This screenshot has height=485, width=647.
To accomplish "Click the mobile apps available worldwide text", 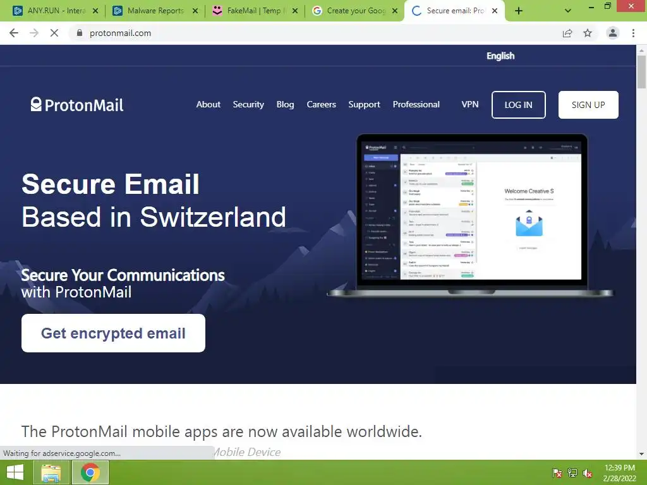I will [x=222, y=431].
